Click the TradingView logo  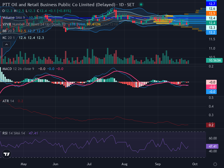[6, 154]
